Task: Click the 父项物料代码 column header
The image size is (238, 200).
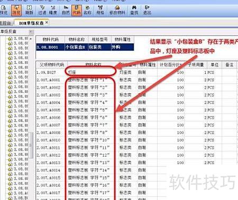Action: [x=51, y=65]
